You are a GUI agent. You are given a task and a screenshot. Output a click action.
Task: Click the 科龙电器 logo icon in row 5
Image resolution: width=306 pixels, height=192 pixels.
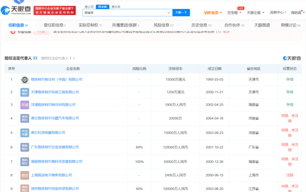25,132
